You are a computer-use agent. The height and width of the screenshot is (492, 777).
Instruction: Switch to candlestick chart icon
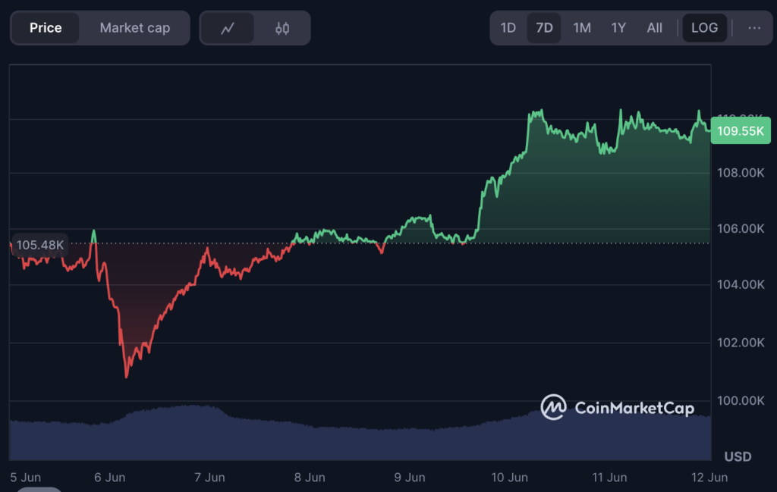click(282, 28)
